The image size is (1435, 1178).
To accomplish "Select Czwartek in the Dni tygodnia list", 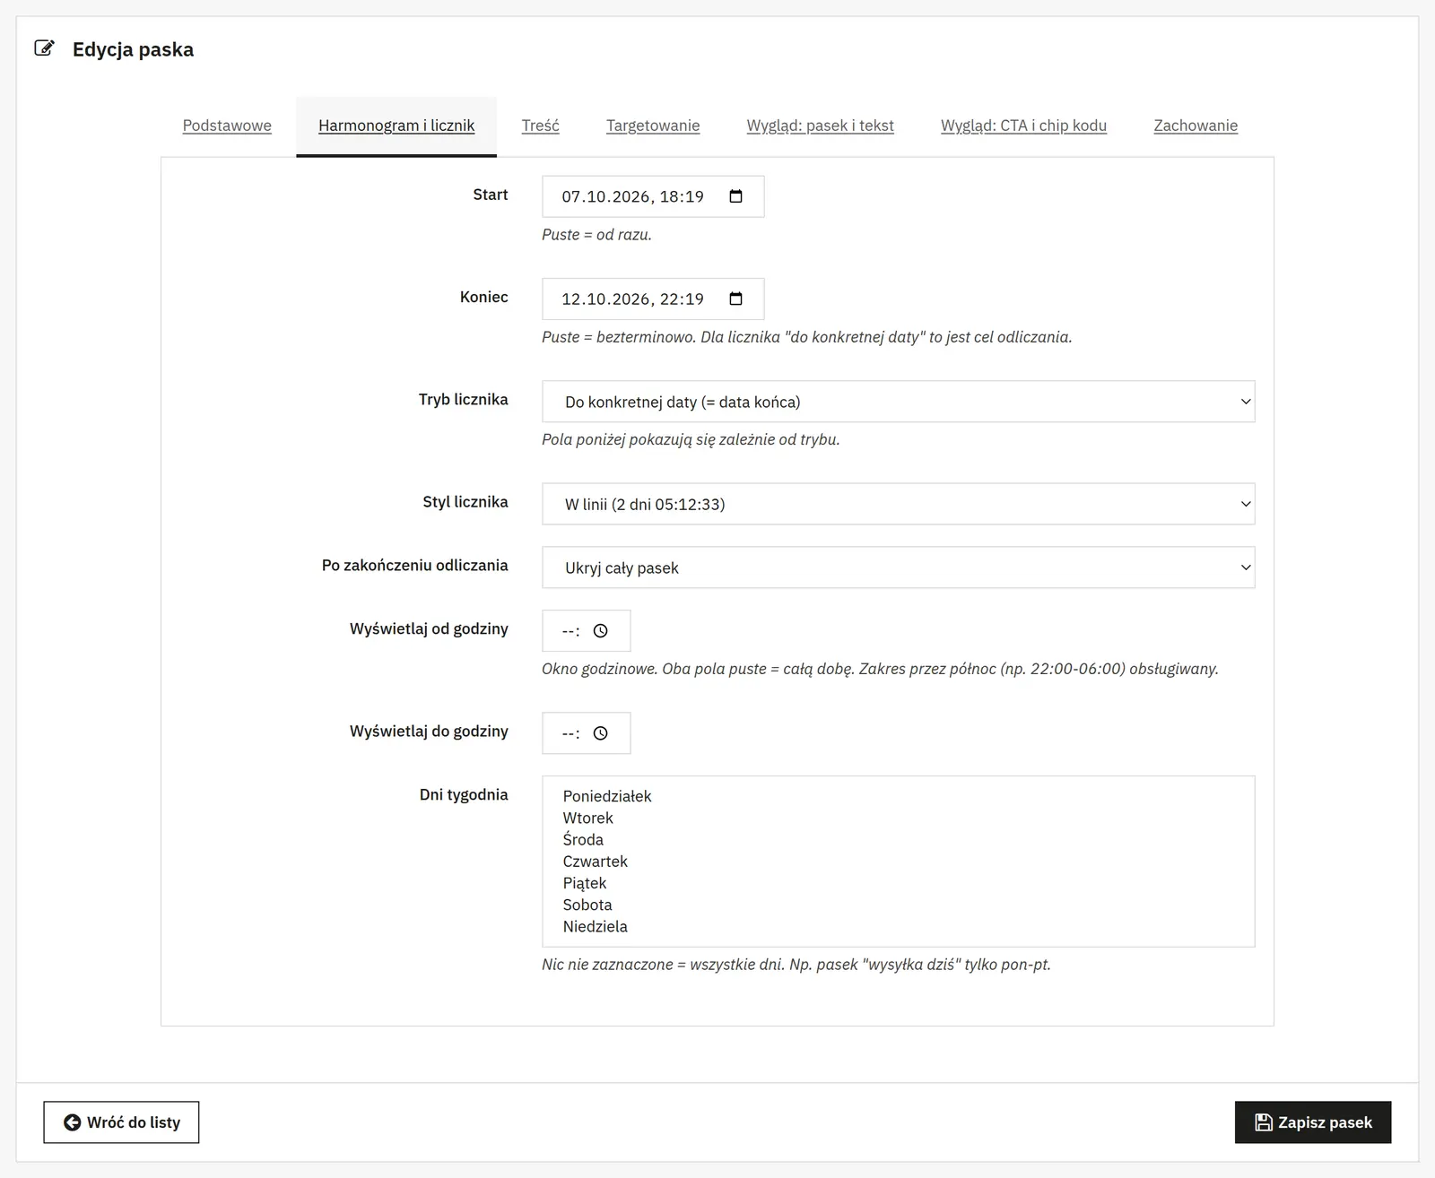I will click(x=898, y=862).
